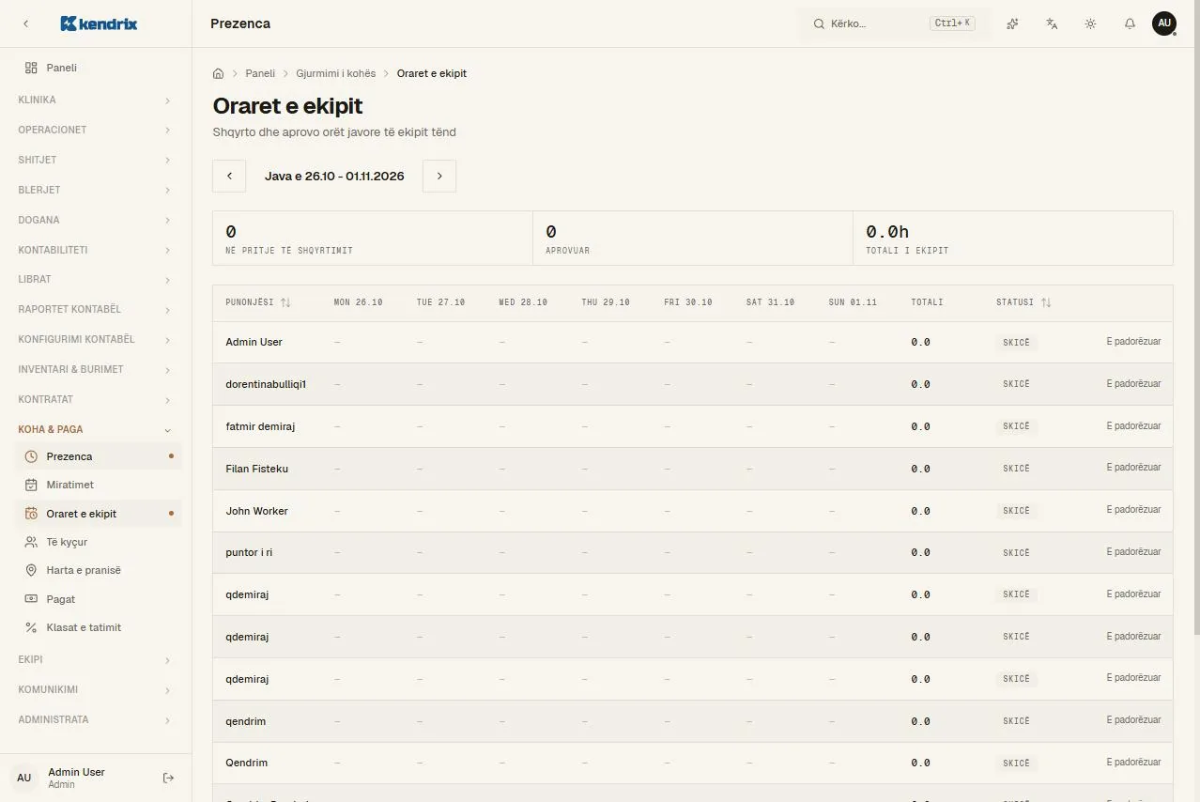Expand the EKIPI section
The image size is (1200, 802).
[96, 659]
